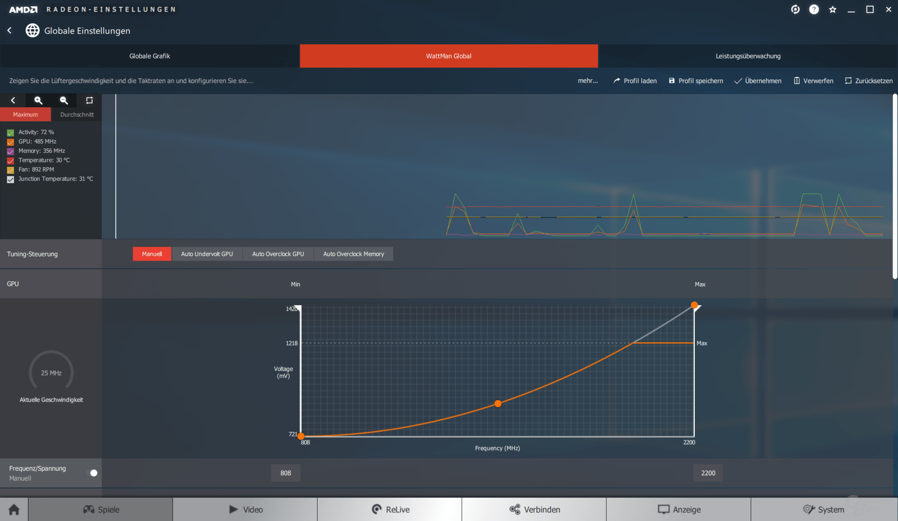Toggle the Temperature graph checkbox
The width and height of the screenshot is (898, 521).
(x=11, y=161)
